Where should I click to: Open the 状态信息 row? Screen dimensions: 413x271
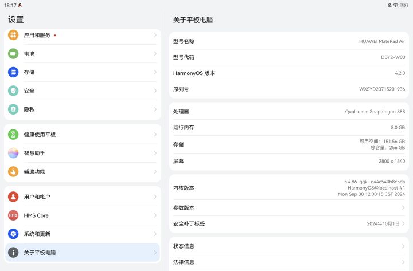point(289,246)
